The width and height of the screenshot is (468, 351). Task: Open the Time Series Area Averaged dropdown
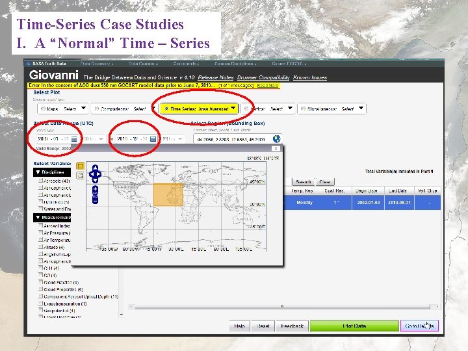tap(233, 109)
